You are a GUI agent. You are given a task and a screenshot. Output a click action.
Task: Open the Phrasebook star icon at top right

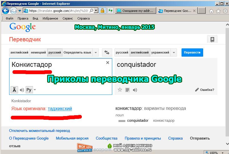(212, 39)
